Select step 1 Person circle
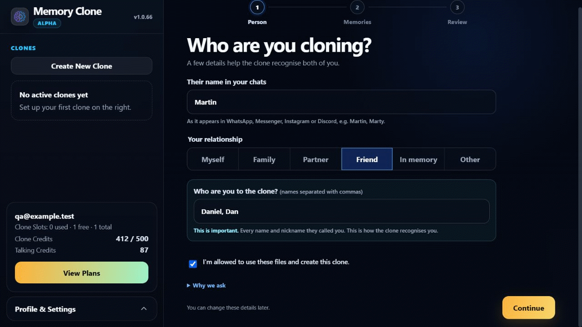 point(257,7)
